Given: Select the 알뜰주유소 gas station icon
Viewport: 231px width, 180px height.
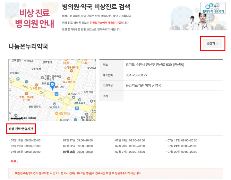Looking at the screenshot, I should coord(80,100).
